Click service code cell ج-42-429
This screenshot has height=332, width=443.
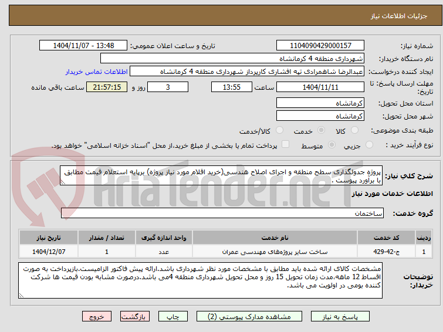pyautogui.click(x=386, y=252)
